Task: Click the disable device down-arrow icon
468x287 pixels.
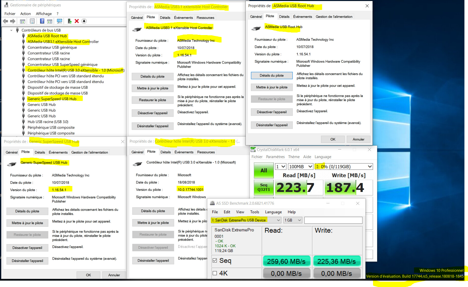Action: pyautogui.click(x=84, y=21)
